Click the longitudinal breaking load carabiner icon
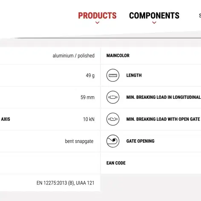The image size is (201, 201). click(113, 97)
